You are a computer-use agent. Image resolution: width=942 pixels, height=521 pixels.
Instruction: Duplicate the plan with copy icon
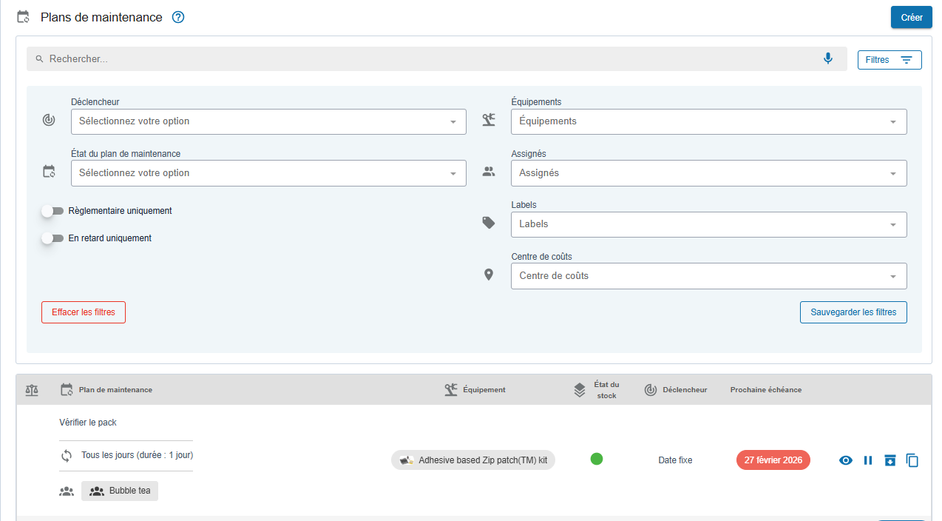(x=912, y=460)
